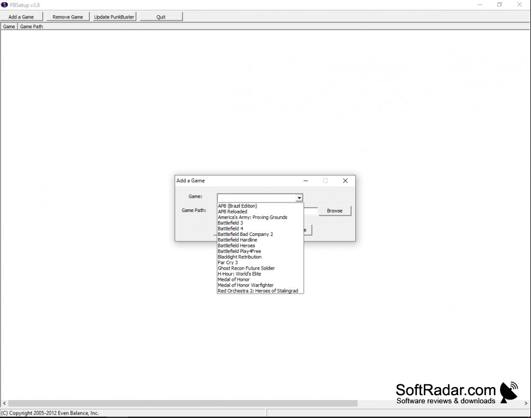Choose Ghost Recon Future Soldier
Screen dimensions: 531x418
click(260, 268)
